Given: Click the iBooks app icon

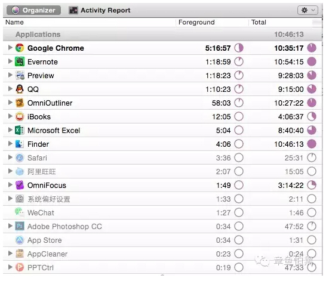Looking at the screenshot, I should (20, 116).
